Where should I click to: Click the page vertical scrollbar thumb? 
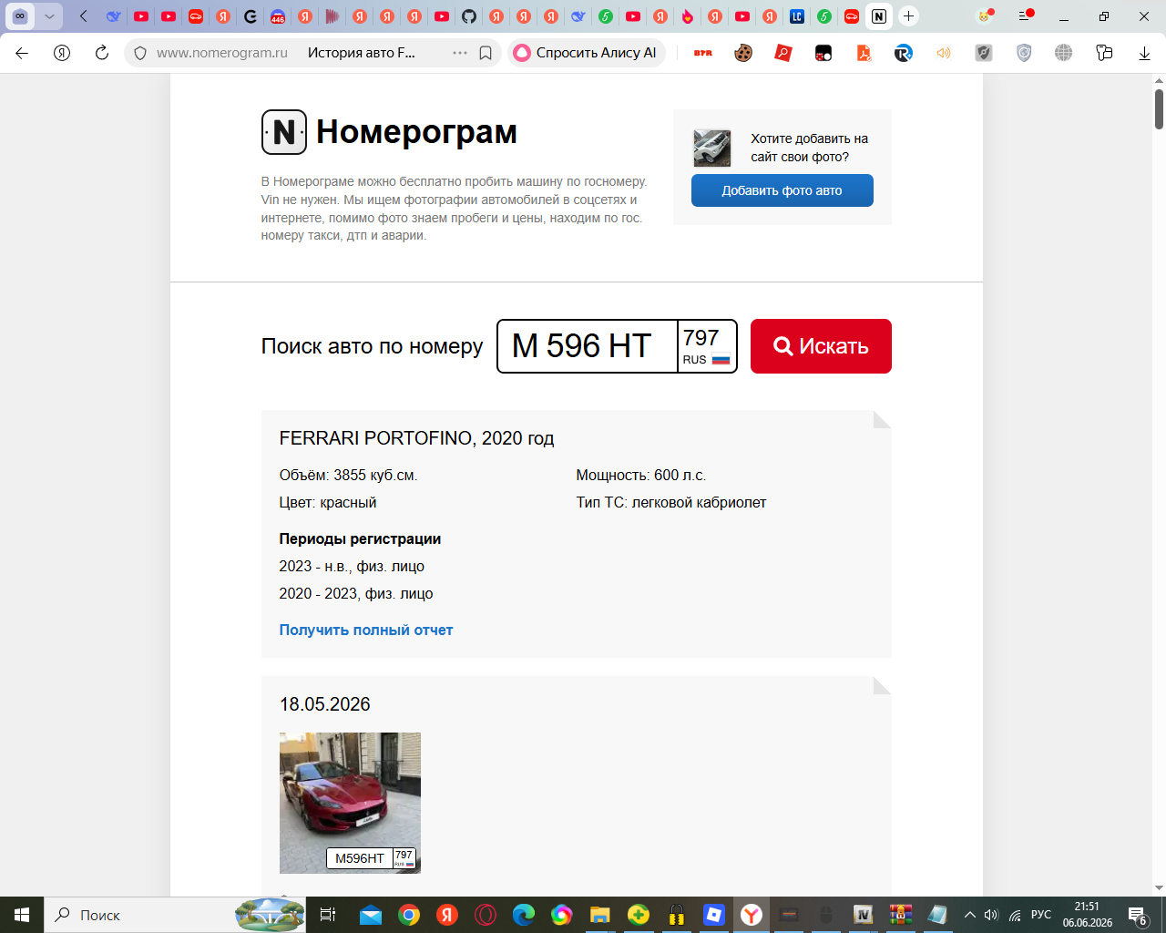[x=1159, y=109]
